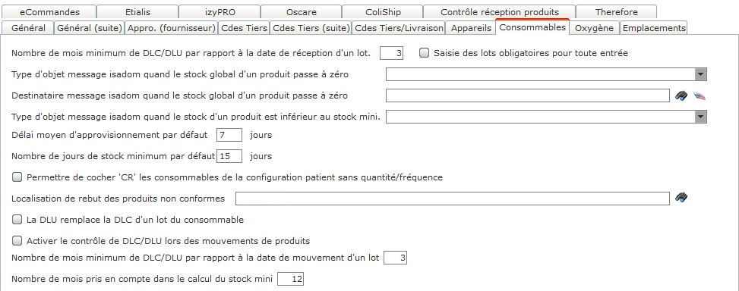Expand dropdown for stock global passe à zéro type
Viewport: 739px width, 291px height.
point(701,74)
